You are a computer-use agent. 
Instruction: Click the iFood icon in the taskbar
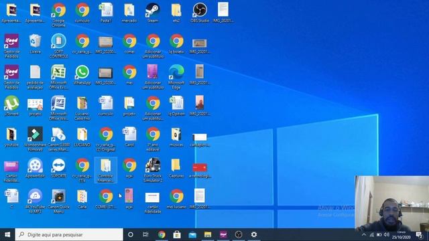pos(223,234)
